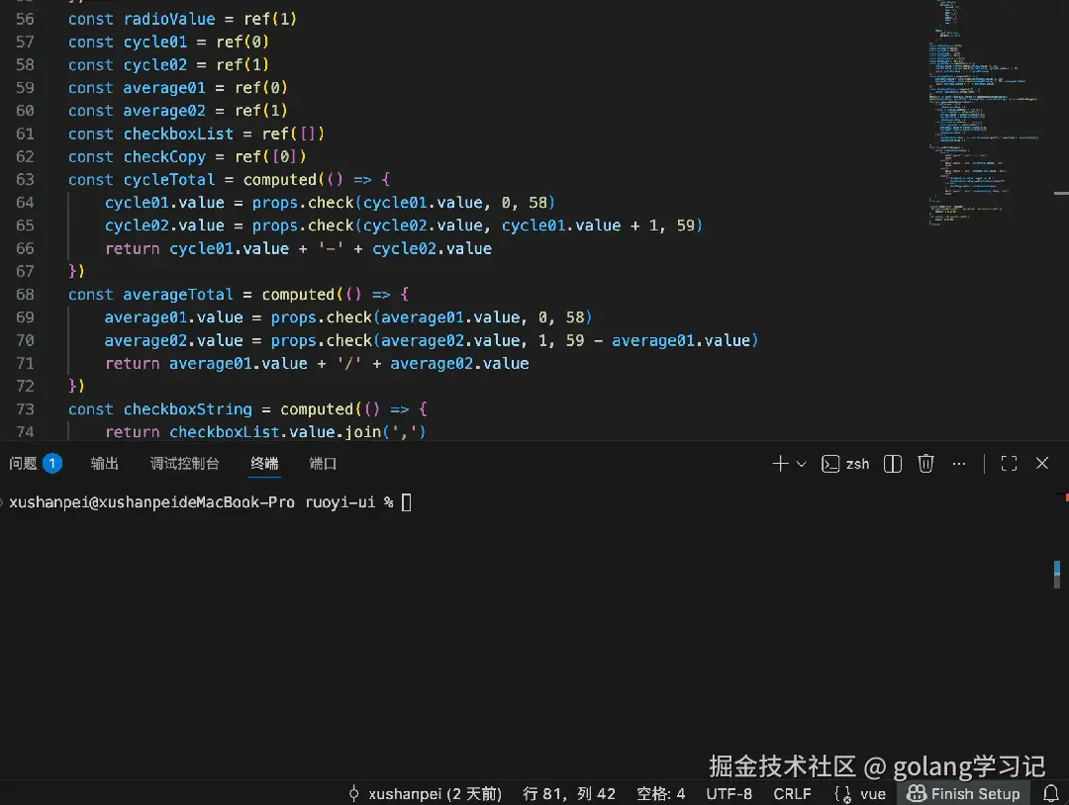
Task: Focus the terminal prompt input
Action: pyautogui.click(x=407, y=502)
